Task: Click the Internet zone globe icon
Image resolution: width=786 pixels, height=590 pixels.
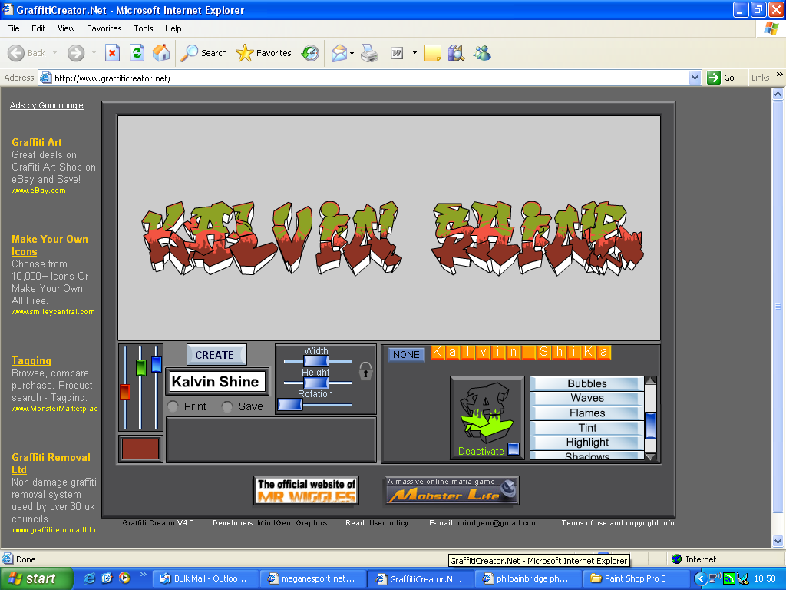Action: pos(677,559)
